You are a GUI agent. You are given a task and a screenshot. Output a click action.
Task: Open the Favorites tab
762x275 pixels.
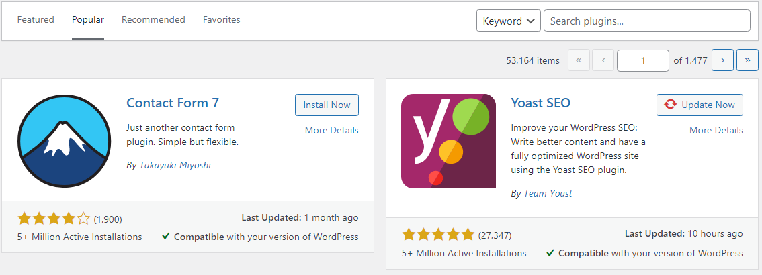(x=222, y=20)
